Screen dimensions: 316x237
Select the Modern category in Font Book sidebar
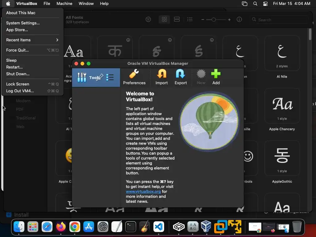tap(23, 101)
